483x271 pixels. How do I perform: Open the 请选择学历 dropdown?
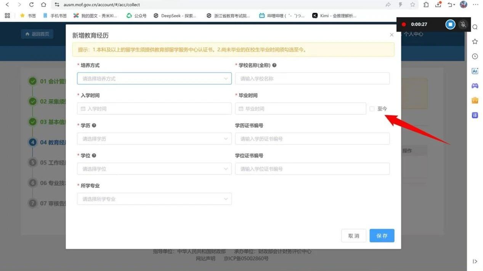point(154,139)
